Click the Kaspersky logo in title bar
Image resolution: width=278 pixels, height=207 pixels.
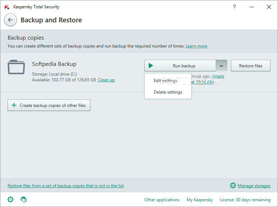click(7, 7)
